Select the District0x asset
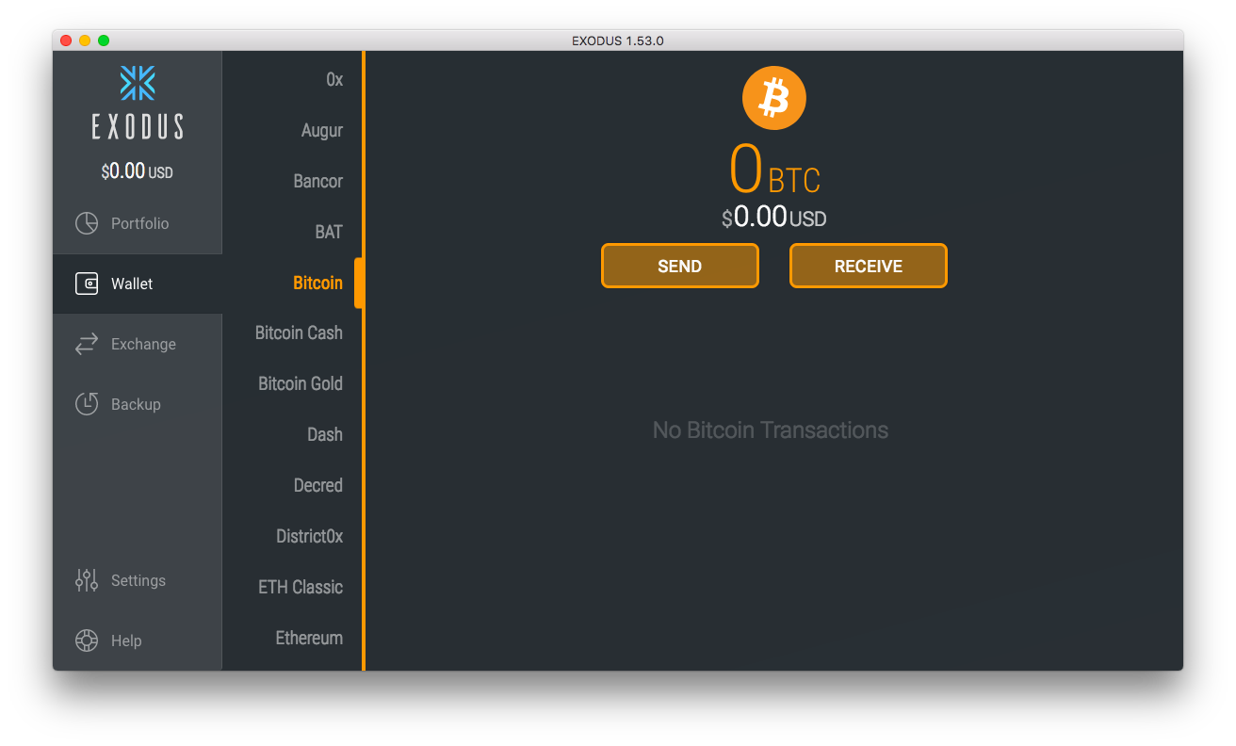 (310, 536)
